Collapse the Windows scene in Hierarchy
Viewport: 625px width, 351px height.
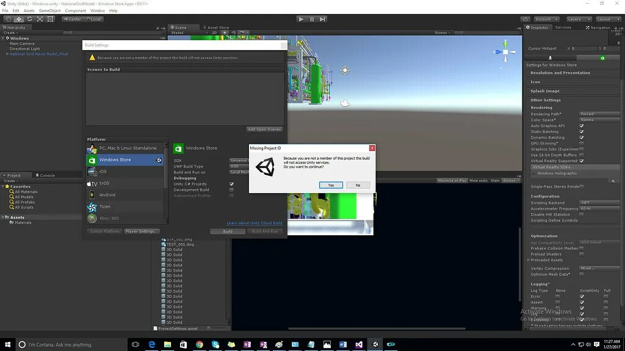coord(3,38)
